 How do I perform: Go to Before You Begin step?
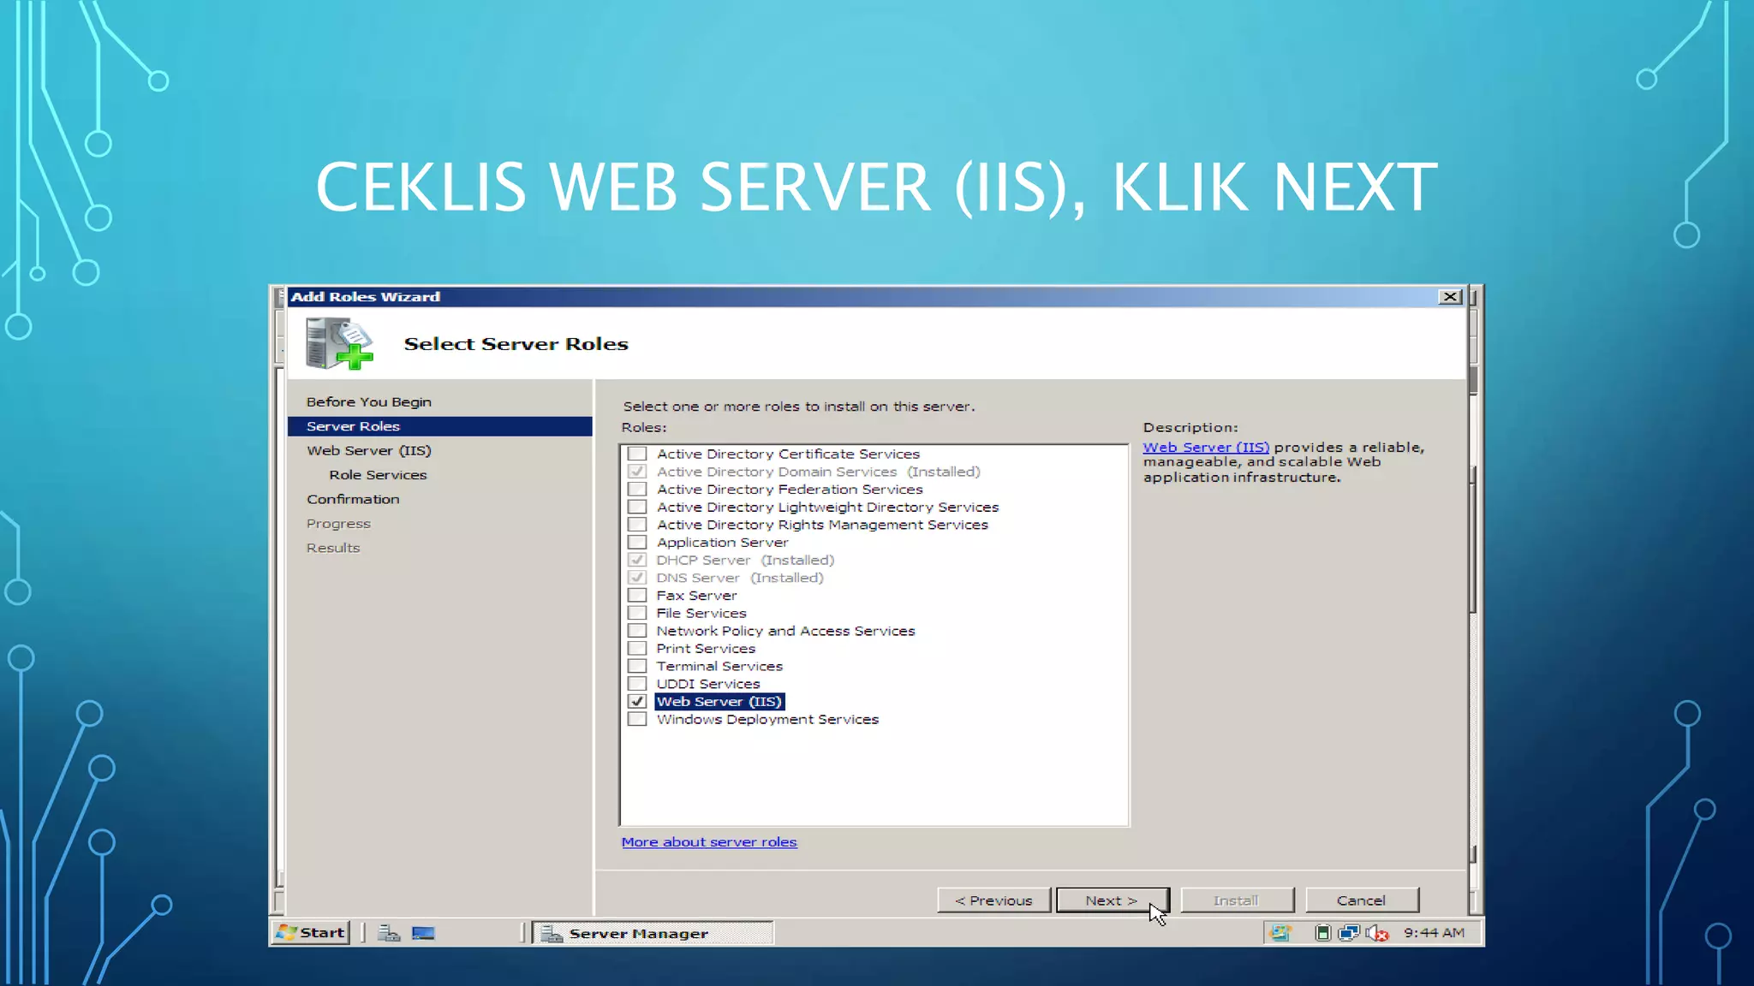click(368, 401)
